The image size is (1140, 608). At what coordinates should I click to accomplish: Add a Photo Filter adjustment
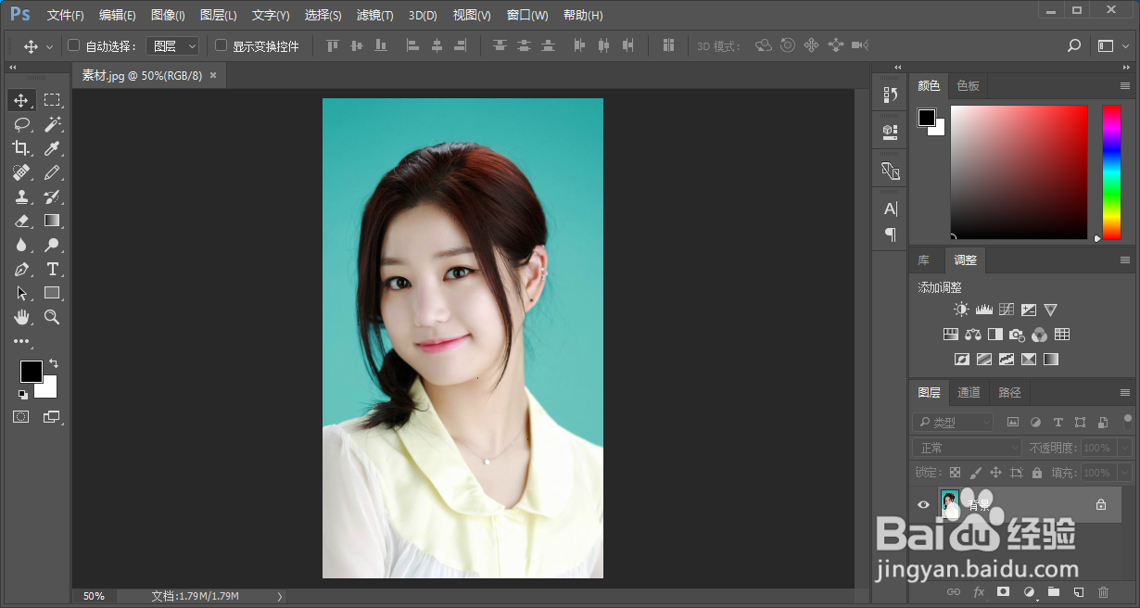pos(1017,335)
